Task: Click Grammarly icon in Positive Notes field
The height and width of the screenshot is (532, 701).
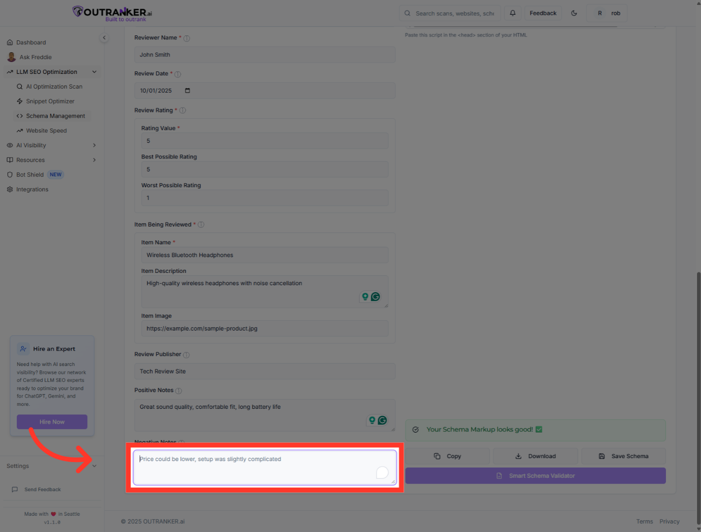Action: point(383,420)
